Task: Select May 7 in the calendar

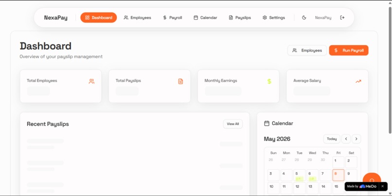Action: click(x=325, y=175)
